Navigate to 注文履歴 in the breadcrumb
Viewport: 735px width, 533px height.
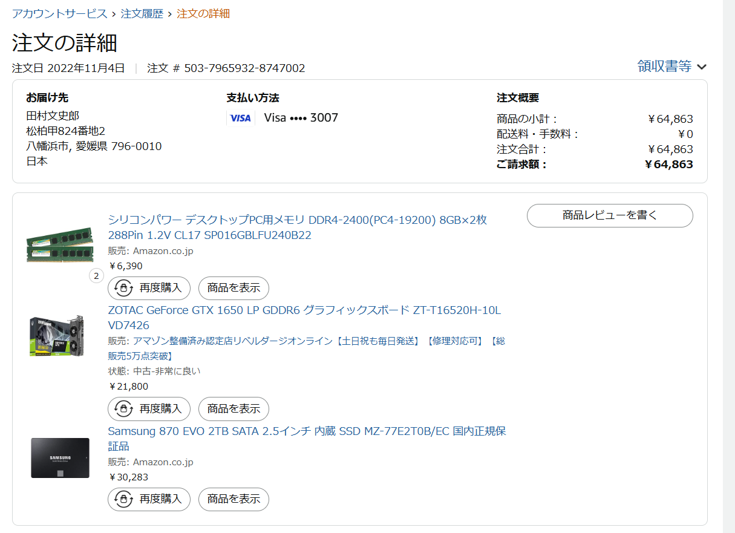pos(142,13)
